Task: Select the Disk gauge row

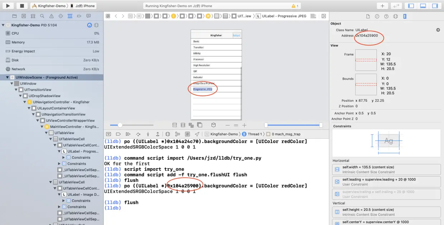Action: pyautogui.click(x=52, y=60)
